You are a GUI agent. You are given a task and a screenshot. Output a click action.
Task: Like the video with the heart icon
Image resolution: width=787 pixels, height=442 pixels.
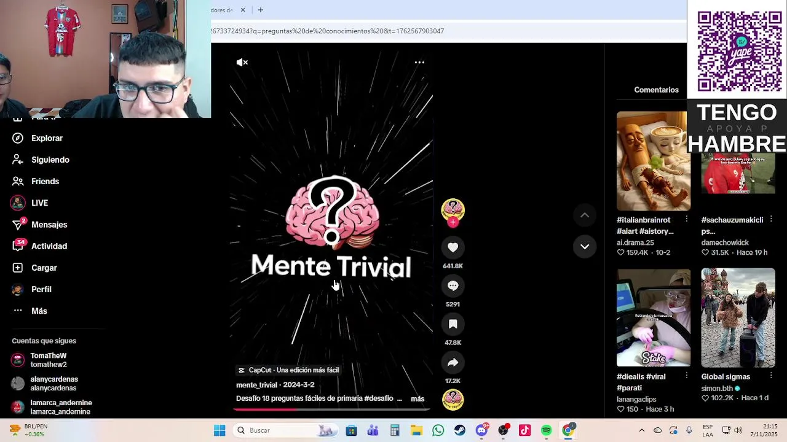(453, 247)
